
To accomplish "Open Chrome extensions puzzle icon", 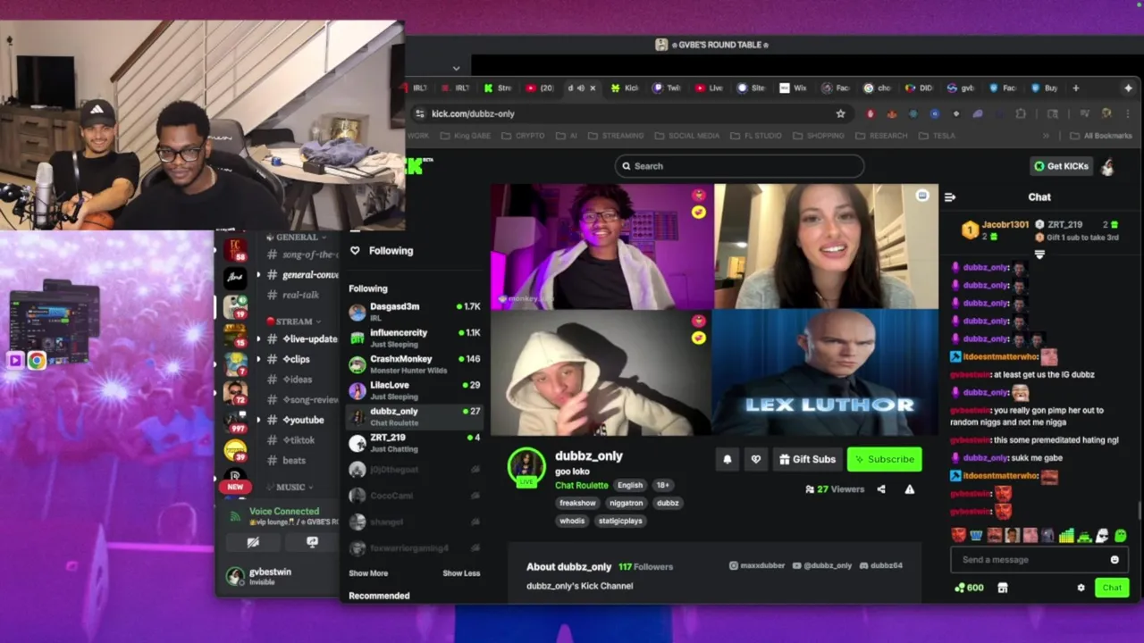I will (x=1021, y=113).
